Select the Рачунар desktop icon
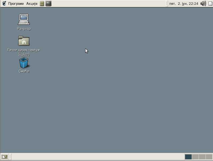213x161 pixels. pos(24,19)
